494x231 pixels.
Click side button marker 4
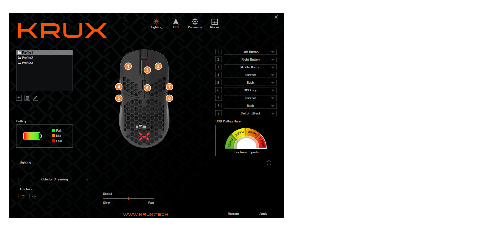coord(119,87)
